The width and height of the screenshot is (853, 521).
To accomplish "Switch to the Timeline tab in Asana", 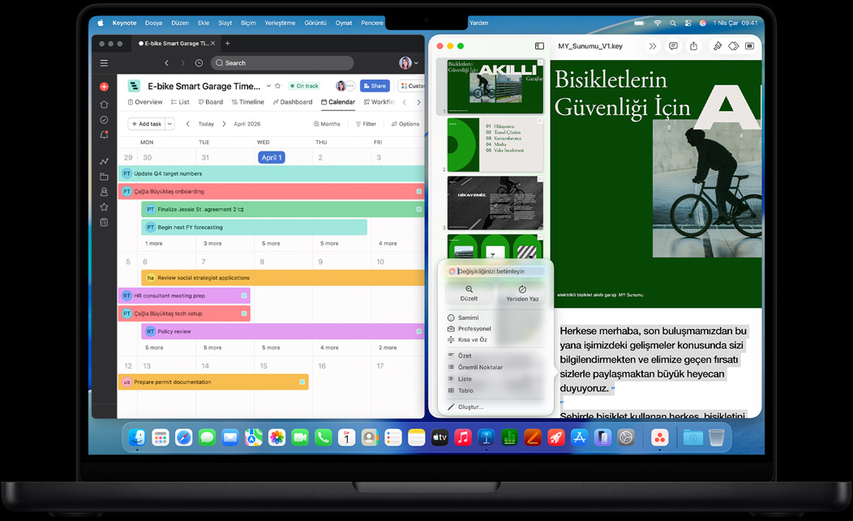I will click(248, 102).
